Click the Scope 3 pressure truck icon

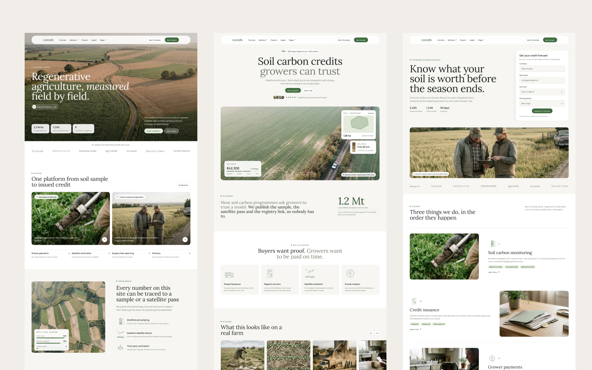click(229, 274)
